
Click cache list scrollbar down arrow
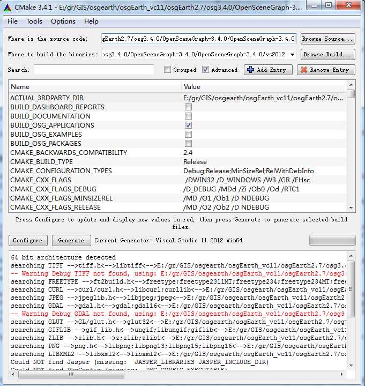(x=351, y=208)
